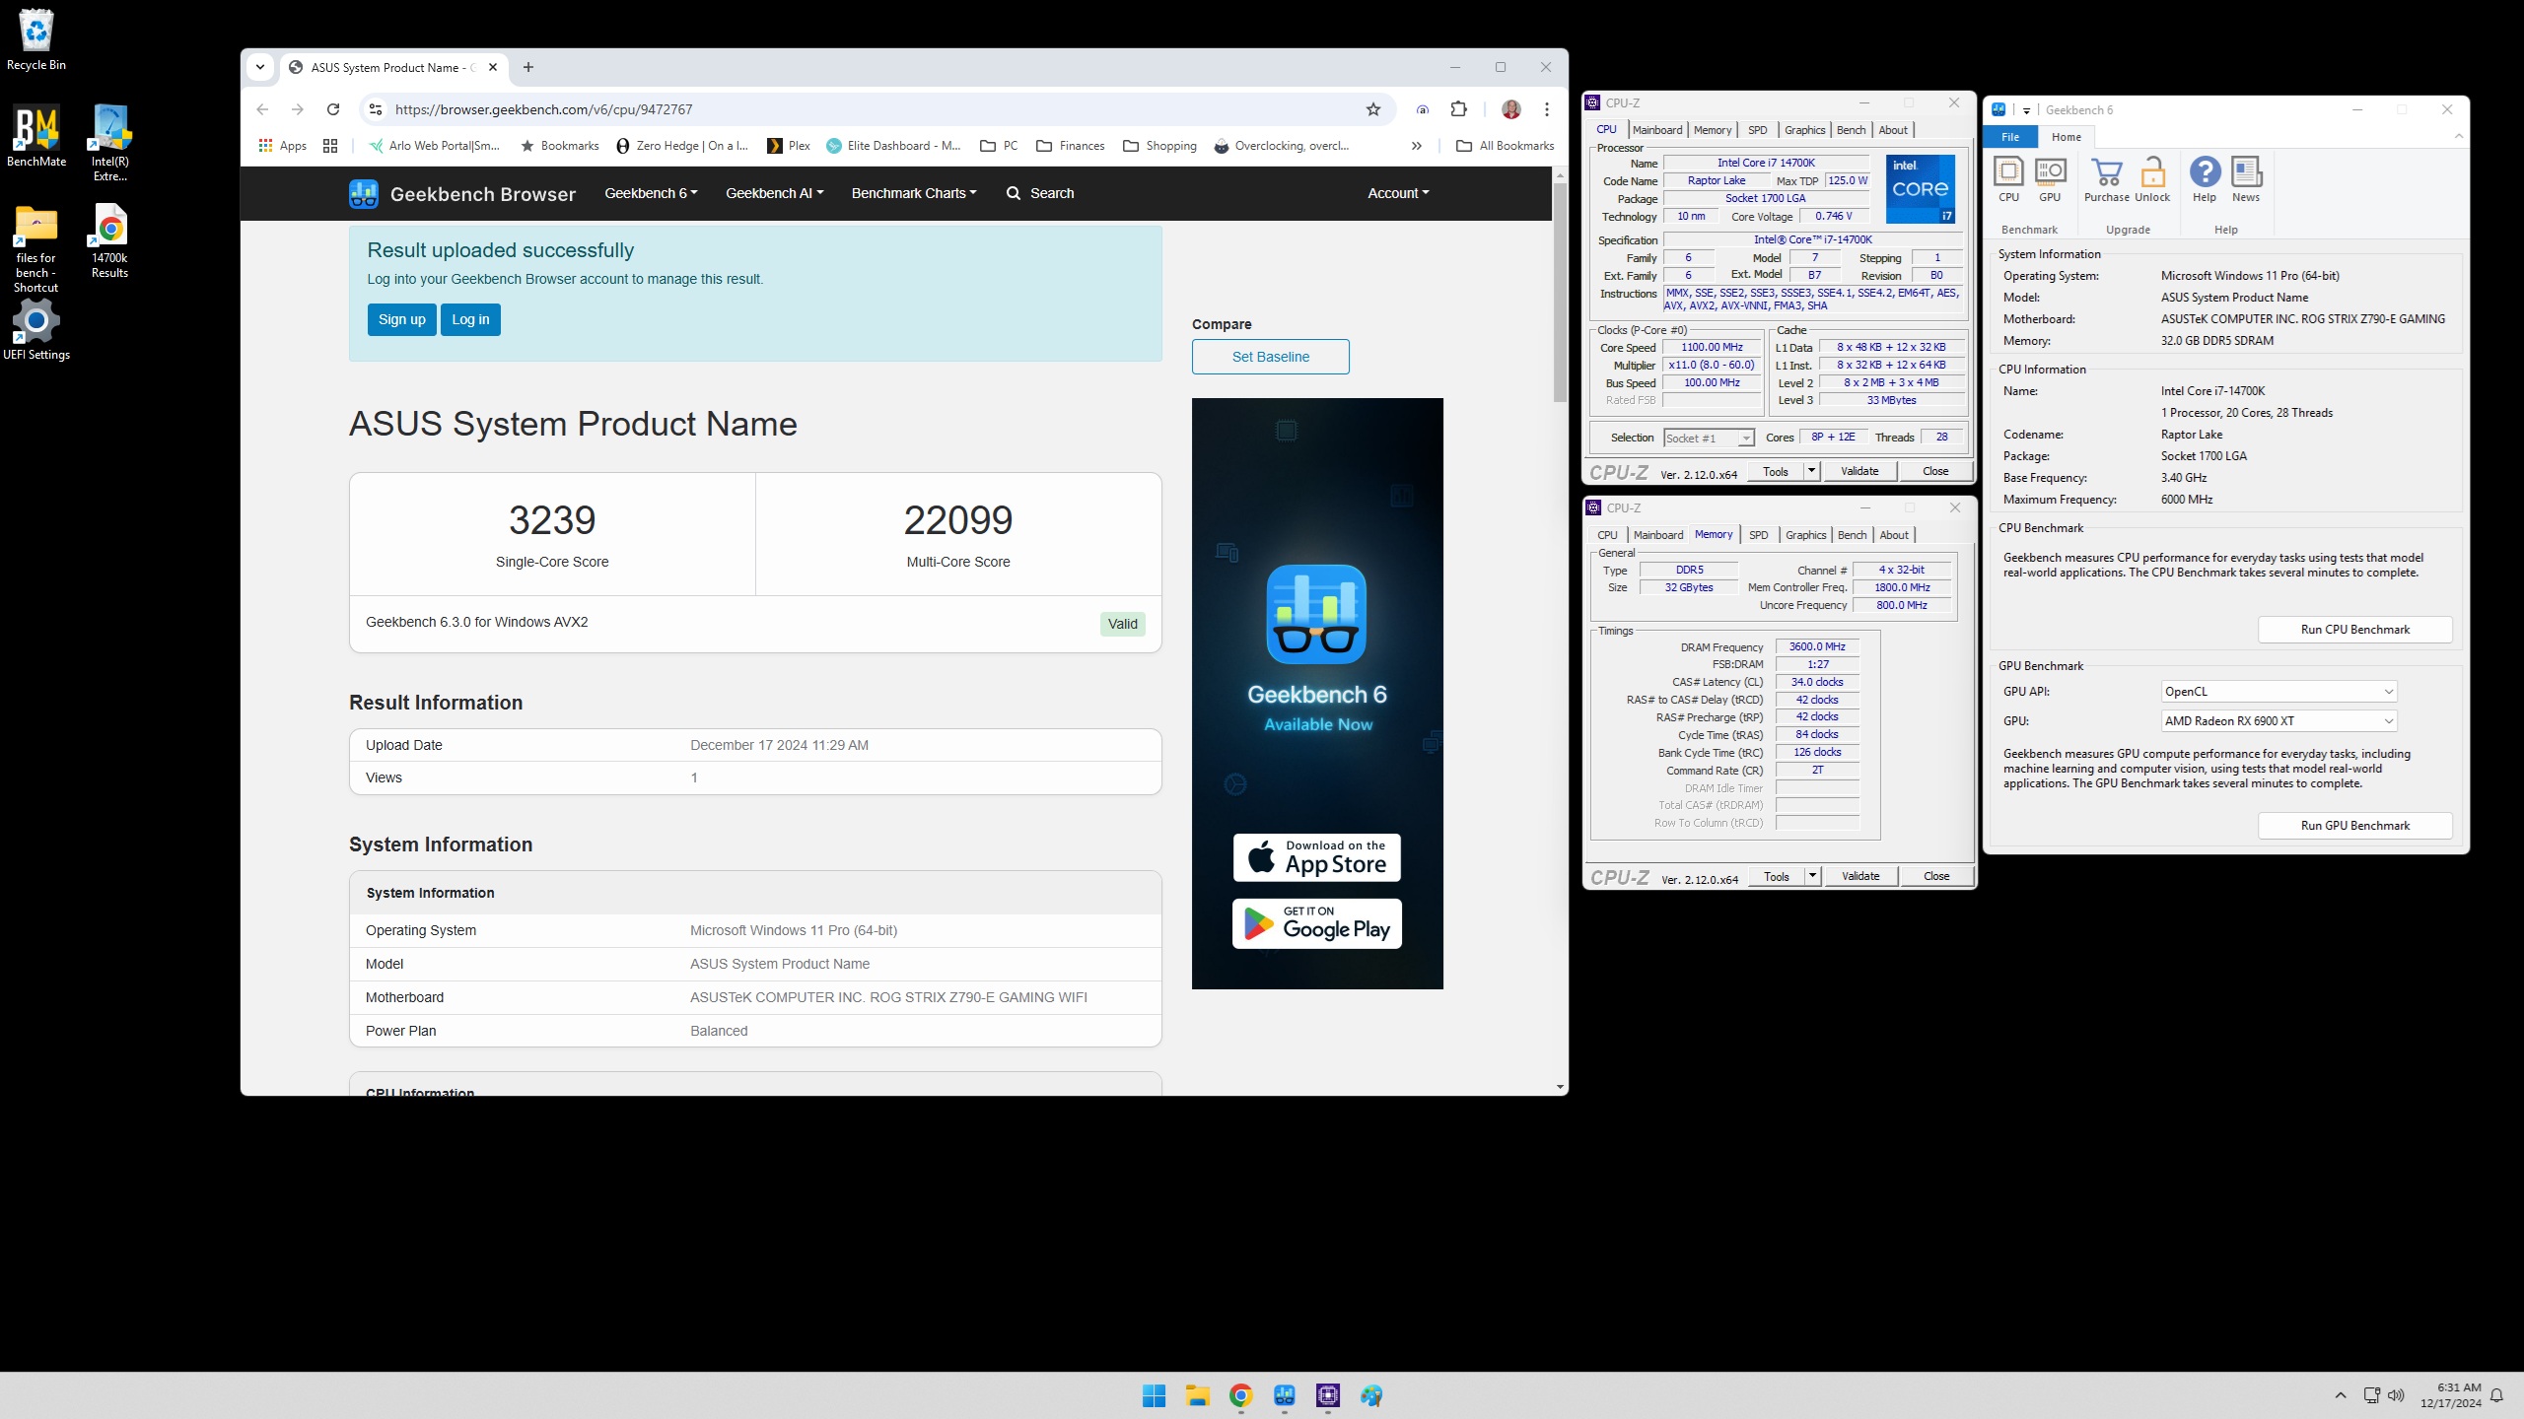The width and height of the screenshot is (2524, 1419).
Task: Open the Apps bookmark shortcut
Action: point(283,146)
